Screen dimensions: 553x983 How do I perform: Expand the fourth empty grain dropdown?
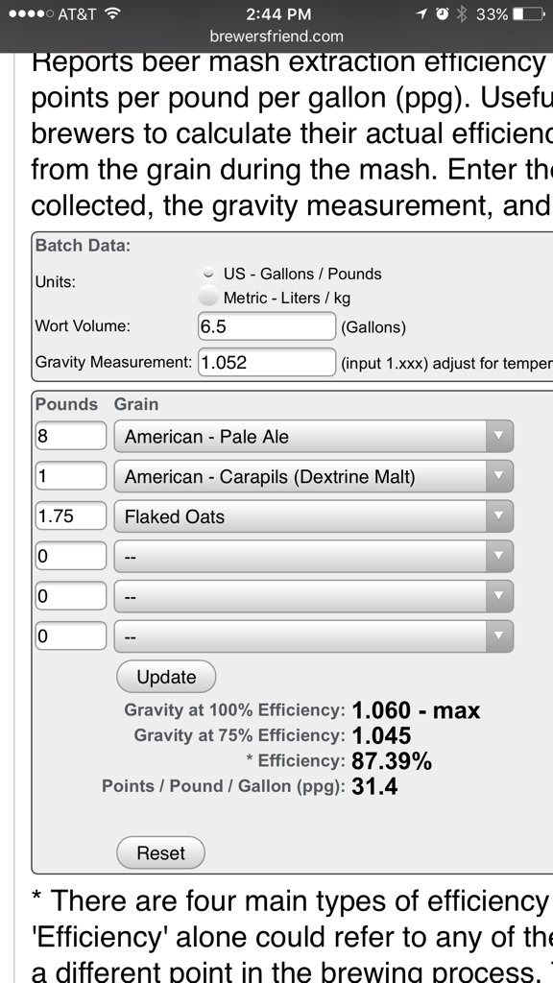314,556
